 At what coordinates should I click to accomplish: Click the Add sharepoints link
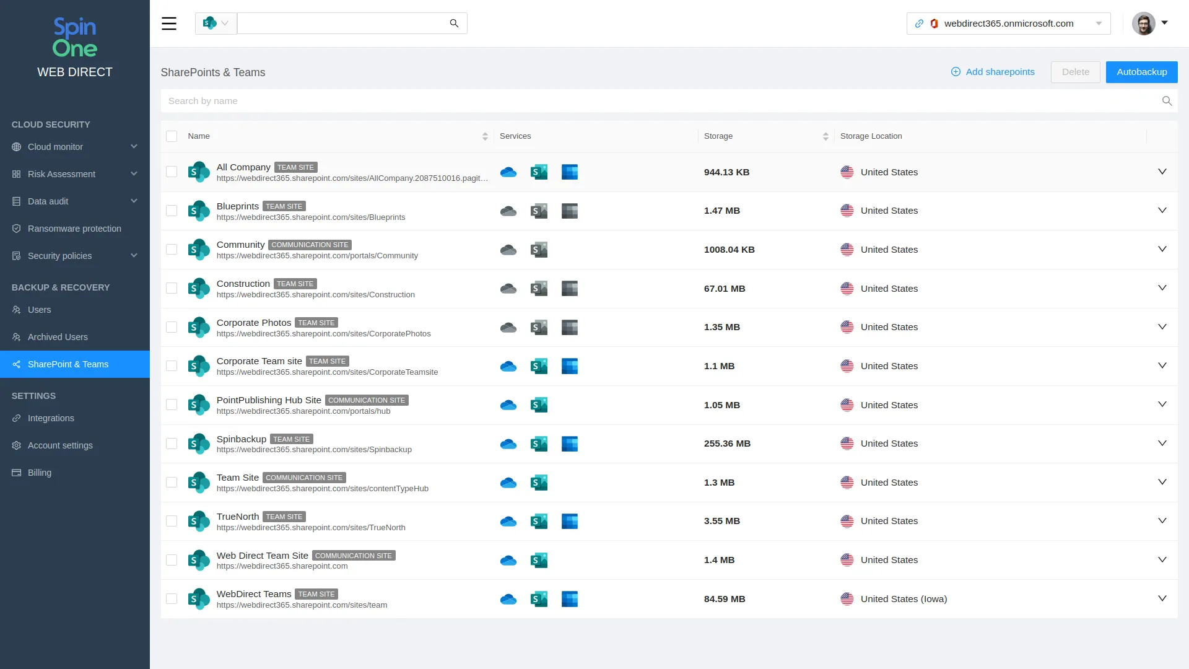(992, 72)
